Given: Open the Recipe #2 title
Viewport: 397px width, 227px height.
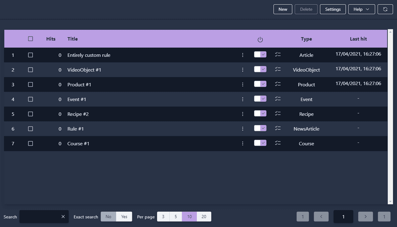Looking at the screenshot, I should click(78, 114).
